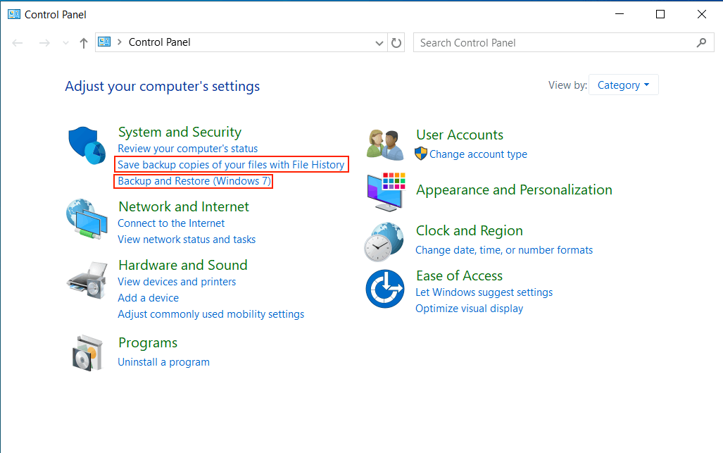This screenshot has height=453, width=723.
Task: Open Hardware and Sound heading
Action: 183,266
